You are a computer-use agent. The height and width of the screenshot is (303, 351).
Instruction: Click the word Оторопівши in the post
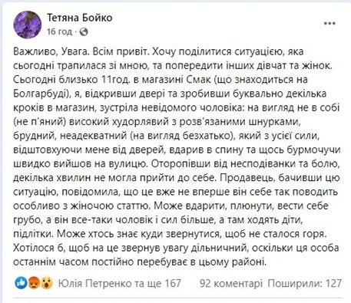179,164
